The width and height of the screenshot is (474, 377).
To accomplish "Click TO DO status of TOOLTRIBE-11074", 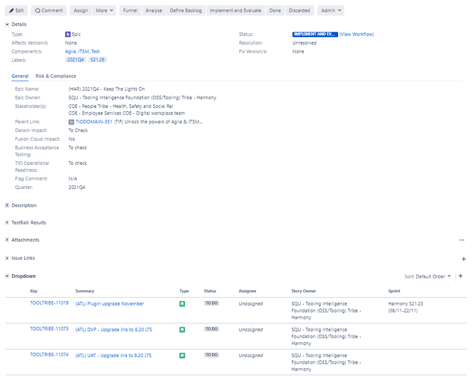I will (212, 355).
